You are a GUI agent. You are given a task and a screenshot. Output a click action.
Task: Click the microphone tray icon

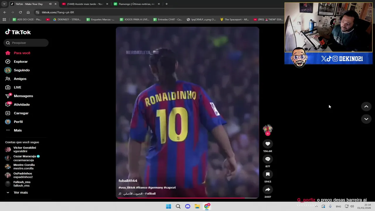(330, 206)
